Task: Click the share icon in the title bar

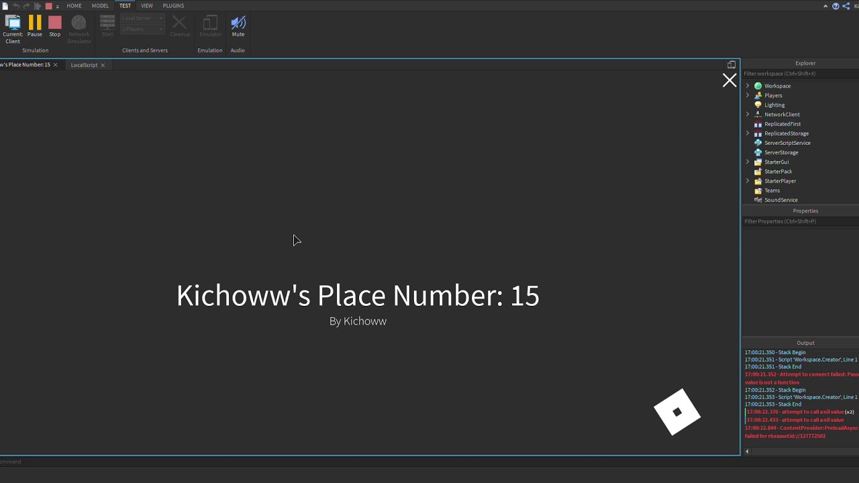Action: click(846, 6)
